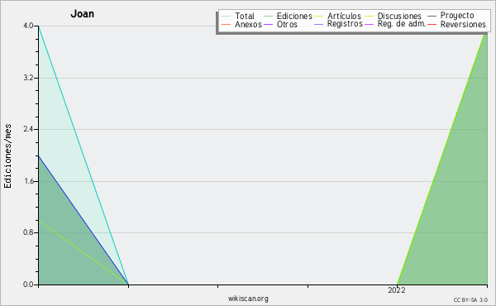Click the 2.4 y-axis tick label
The image size is (496, 306).
pyautogui.click(x=29, y=129)
